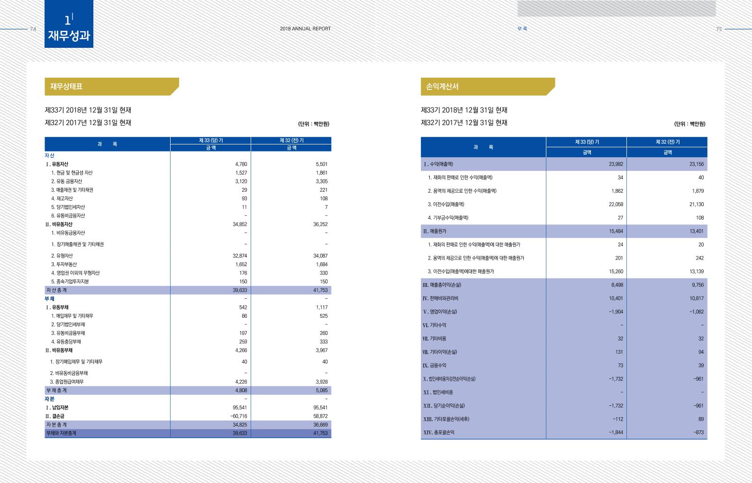The width and height of the screenshot is (752, 483).
Task: Select row '2. 유형자산'
Action: click(x=188, y=256)
